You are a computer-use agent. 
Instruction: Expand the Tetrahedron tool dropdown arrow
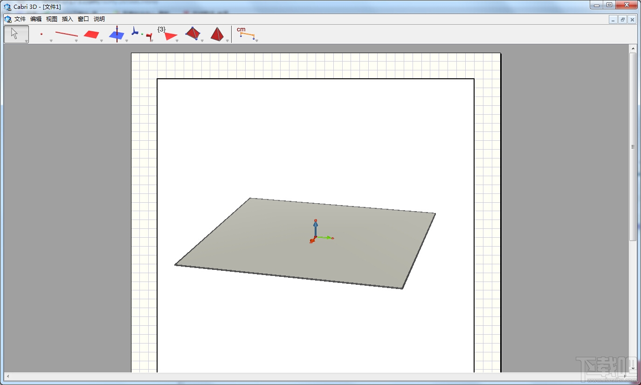pos(202,41)
